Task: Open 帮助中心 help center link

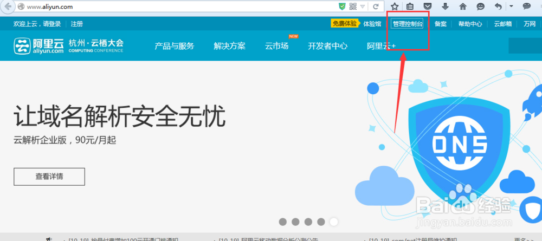Action: [x=470, y=24]
